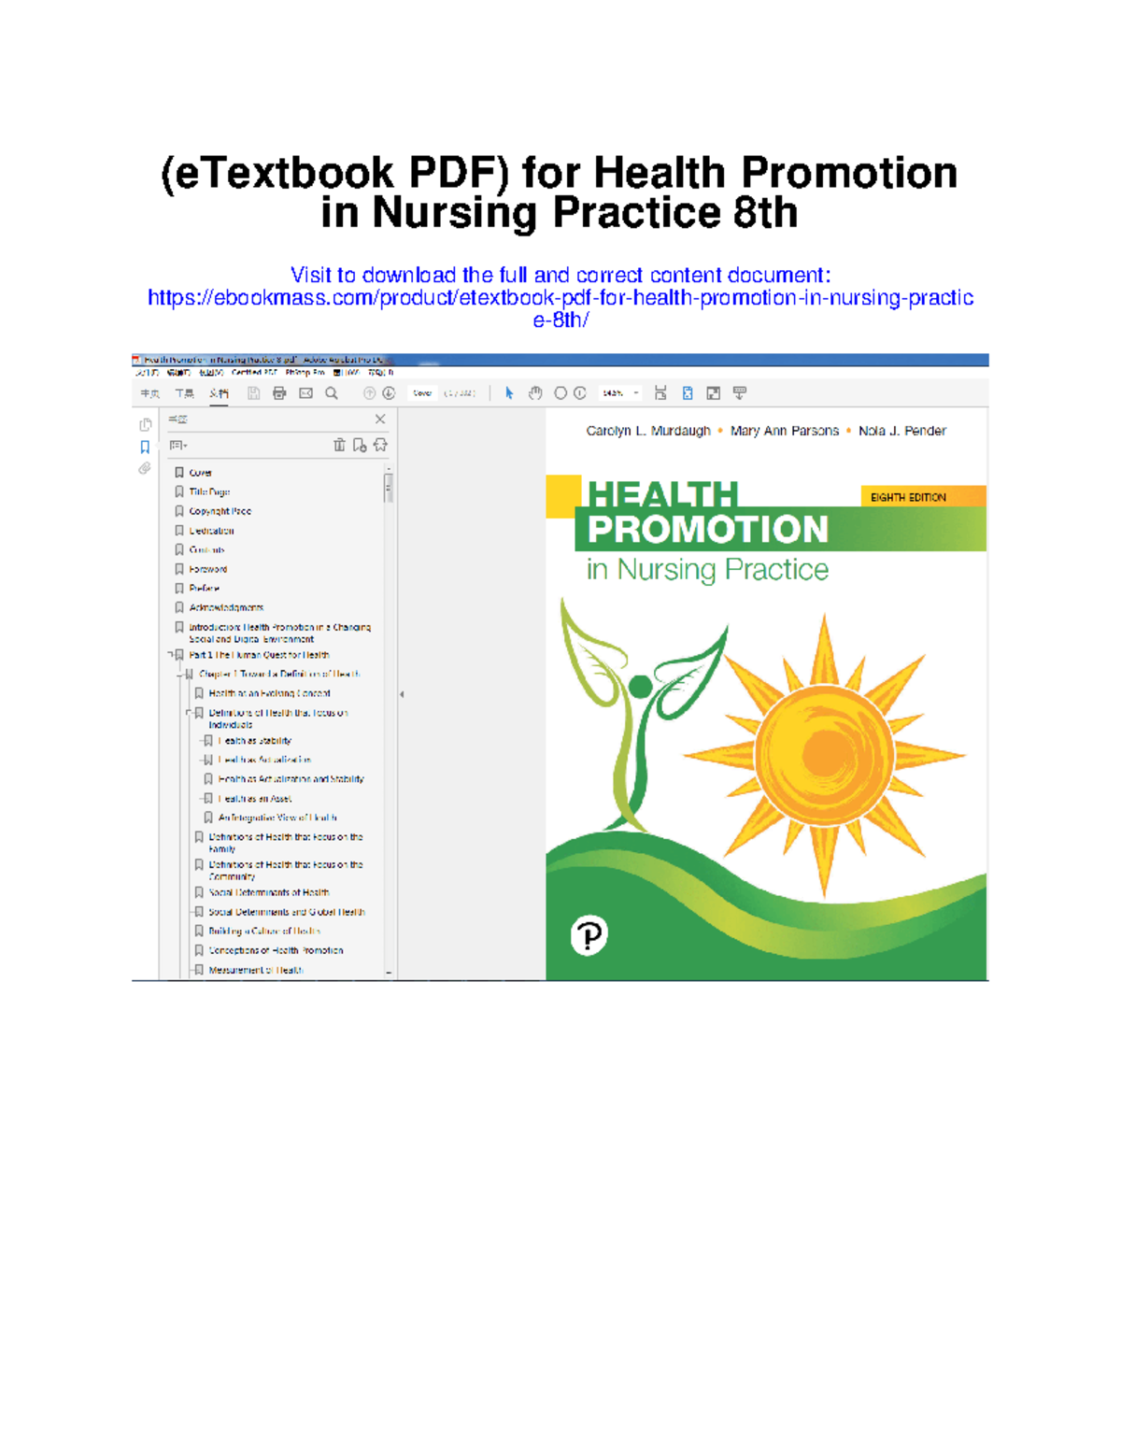Switch to the Home tab in Acrobat
This screenshot has width=1121, height=1451.
[149, 393]
